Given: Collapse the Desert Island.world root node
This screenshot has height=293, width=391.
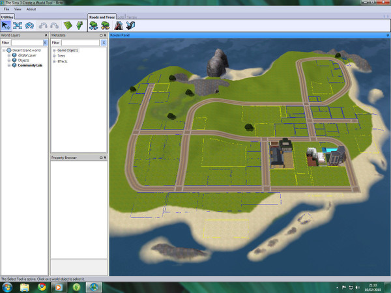Looking at the screenshot, I should (x=4, y=50).
